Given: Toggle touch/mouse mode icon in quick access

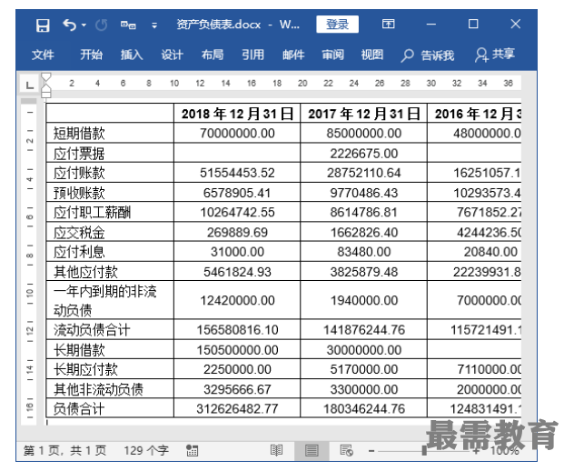Looking at the screenshot, I should click(128, 25).
